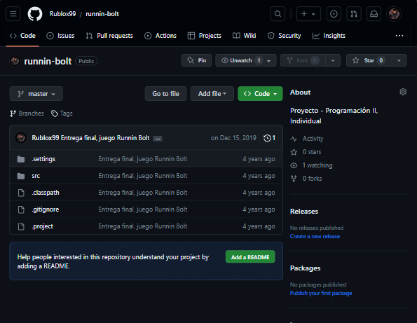Image resolution: width=417 pixels, height=323 pixels.
Task: Star the runnin-bolt repository
Action: [x=369, y=60]
